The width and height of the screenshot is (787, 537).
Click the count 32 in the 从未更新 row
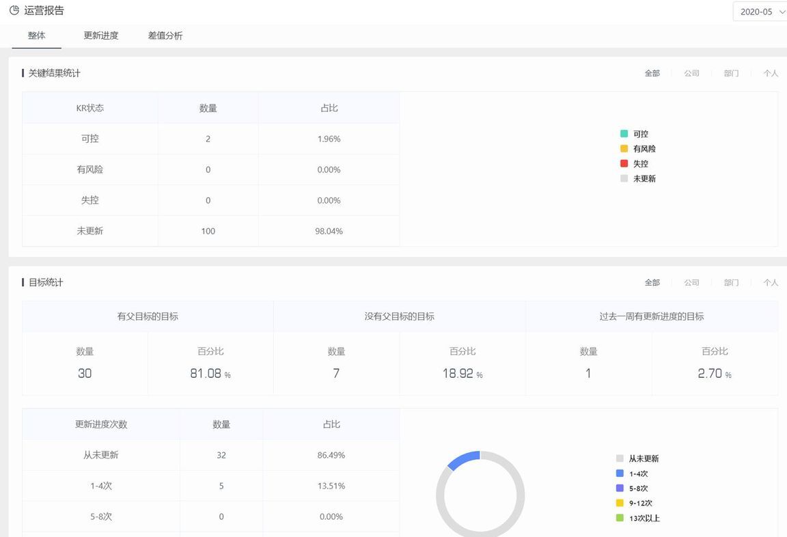pos(221,455)
